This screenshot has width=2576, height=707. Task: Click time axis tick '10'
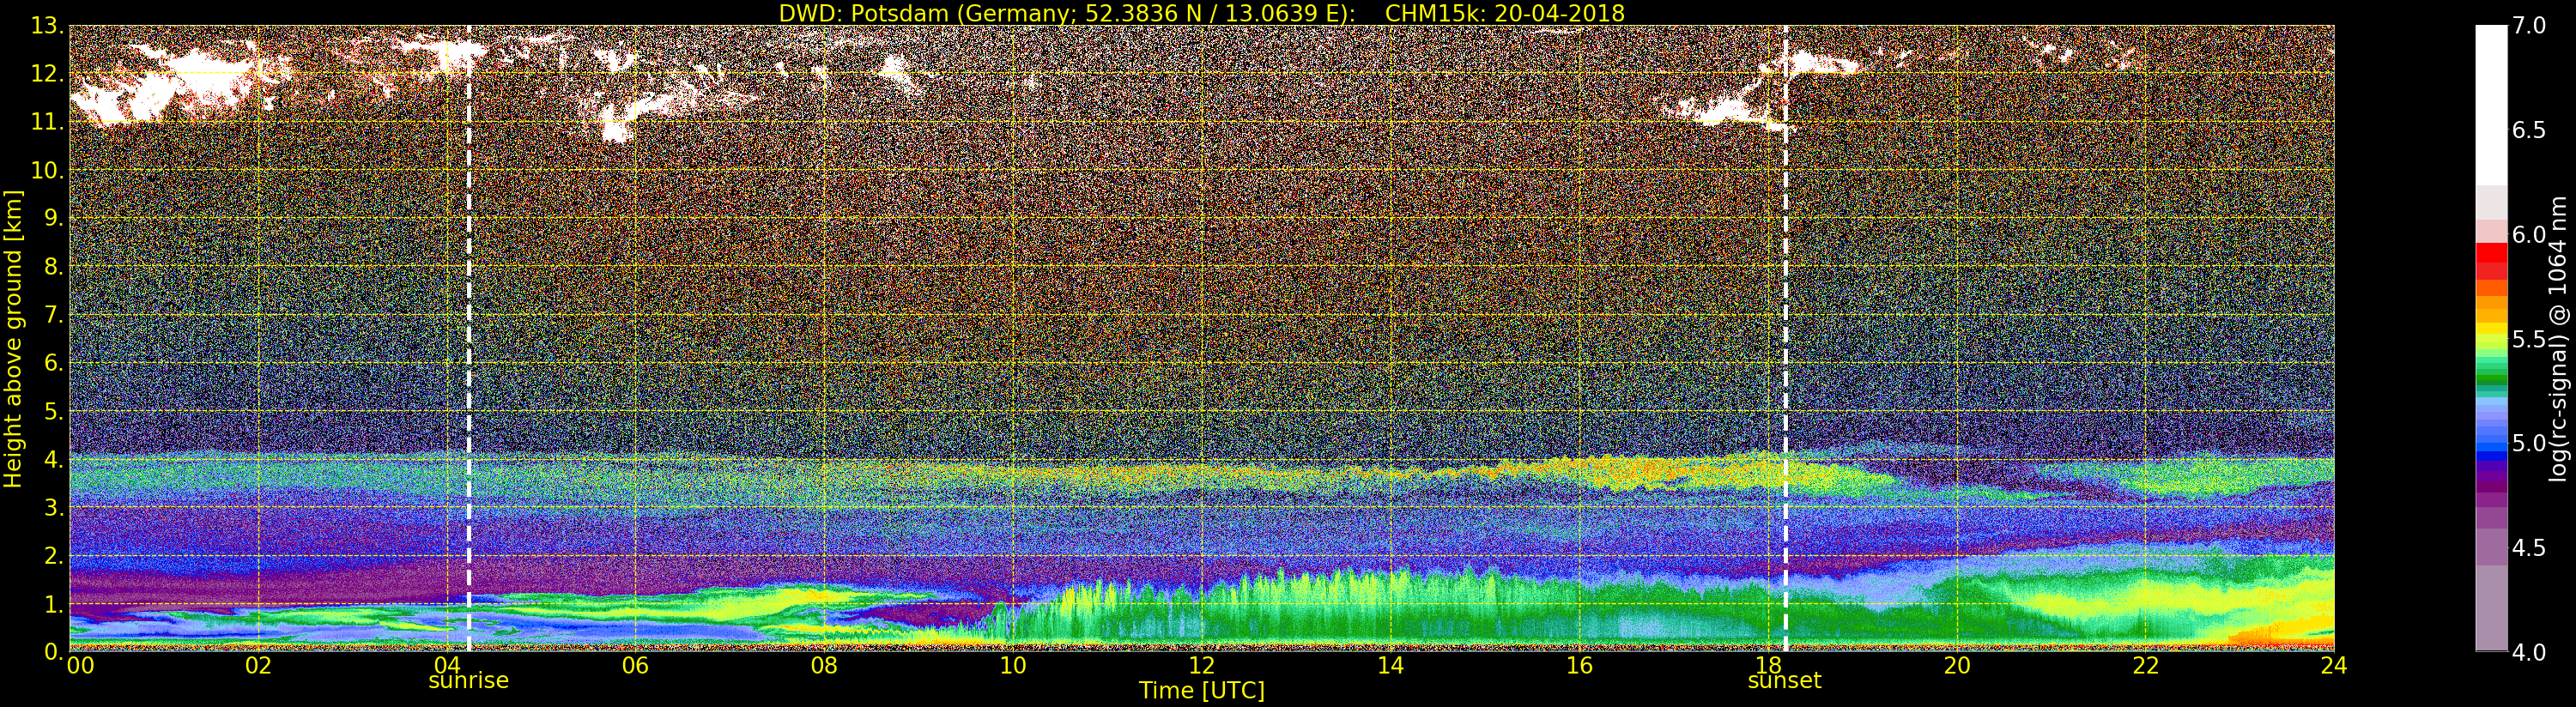[1013, 666]
